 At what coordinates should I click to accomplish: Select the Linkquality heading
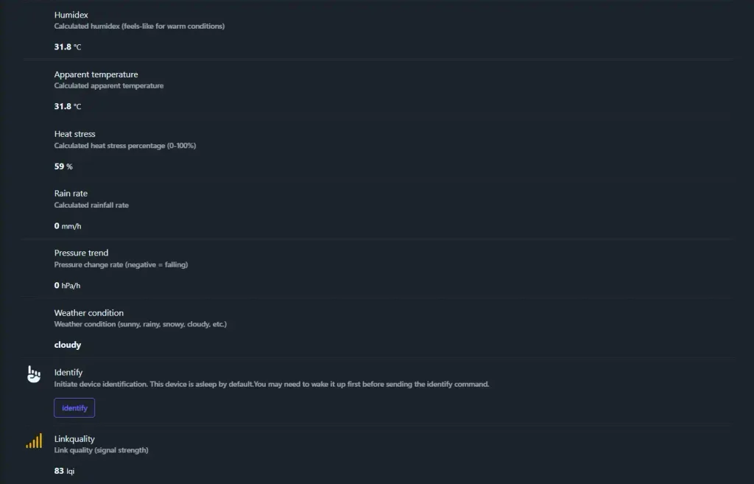74,439
